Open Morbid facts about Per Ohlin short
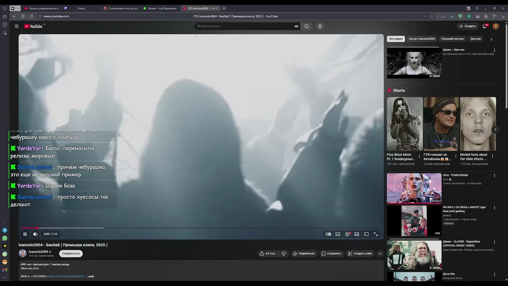The width and height of the screenshot is (508, 286). tap(478, 124)
